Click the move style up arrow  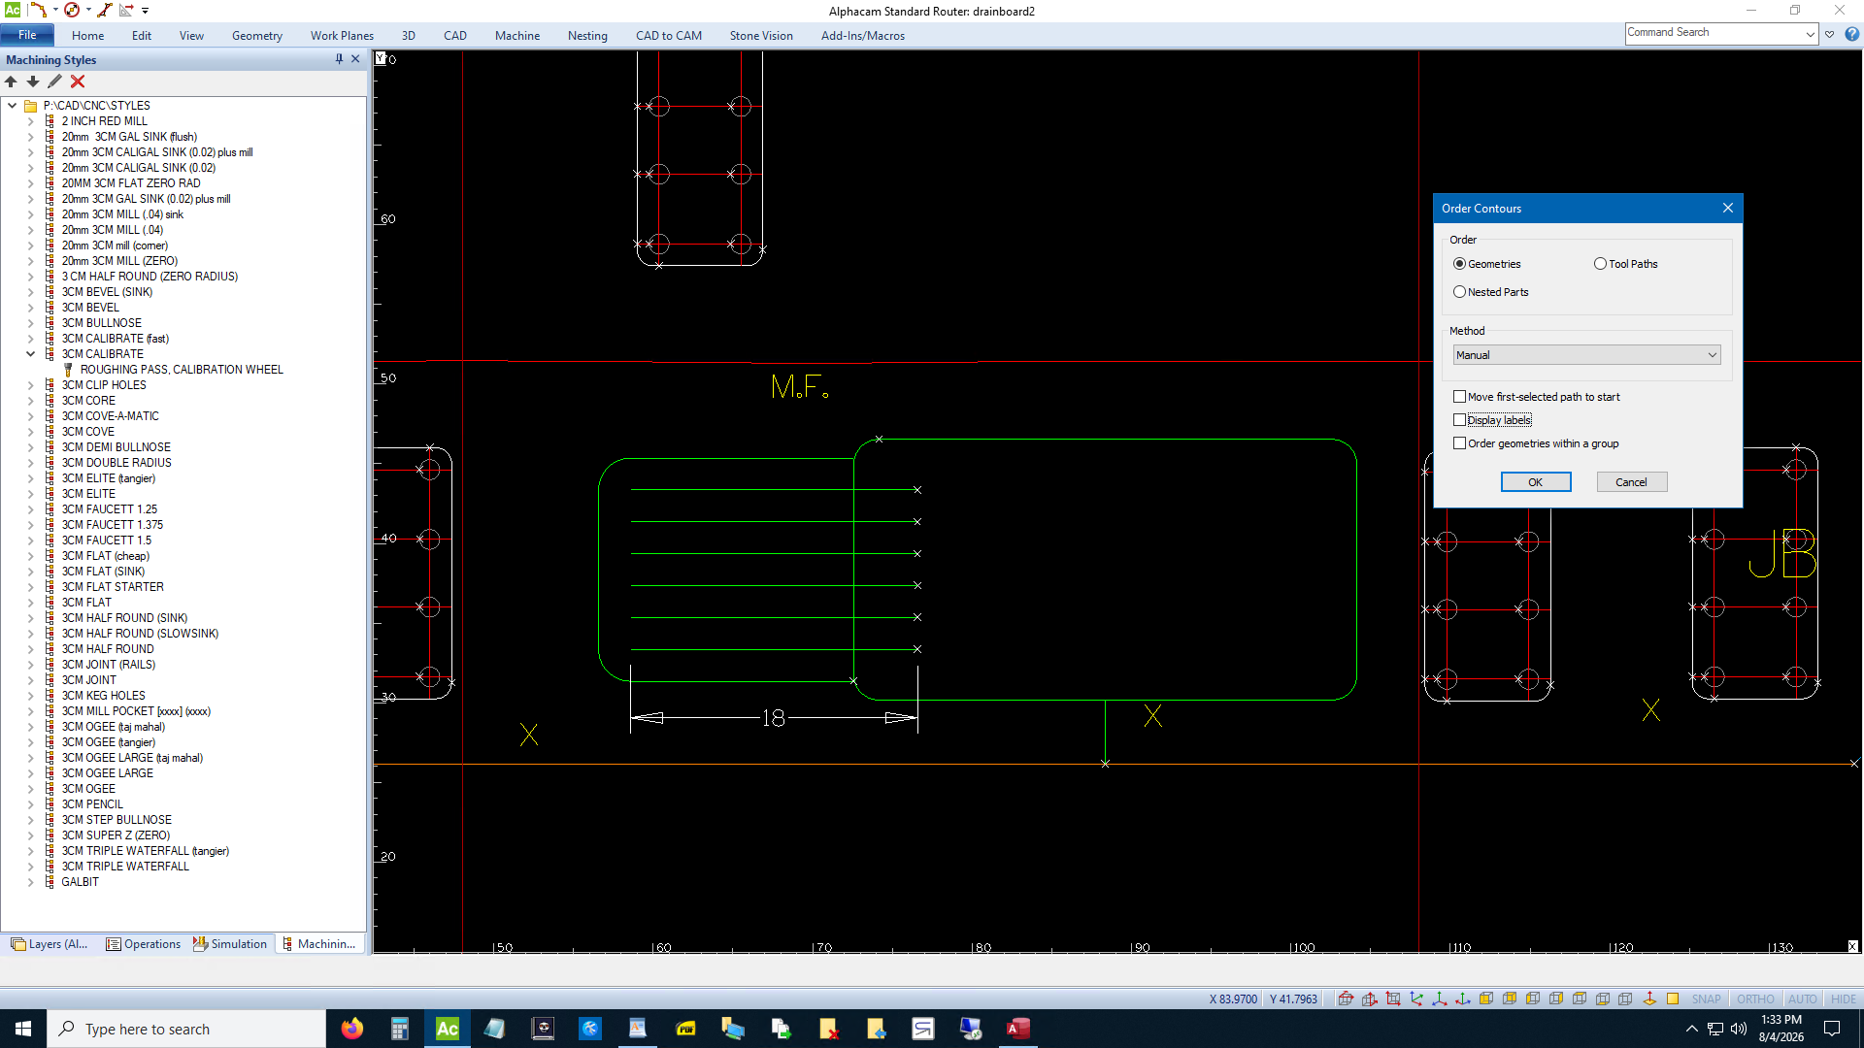11,82
